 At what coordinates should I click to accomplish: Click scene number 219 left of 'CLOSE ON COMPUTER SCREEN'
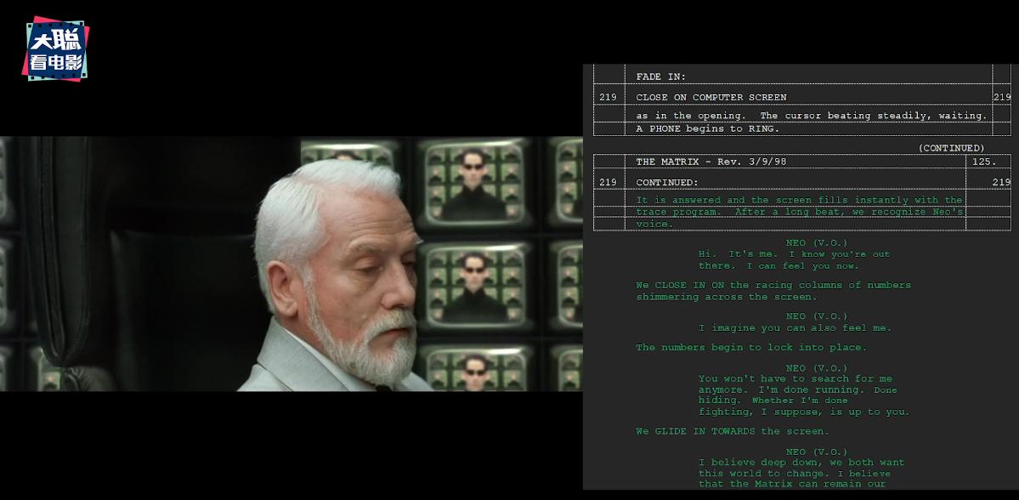tap(608, 97)
